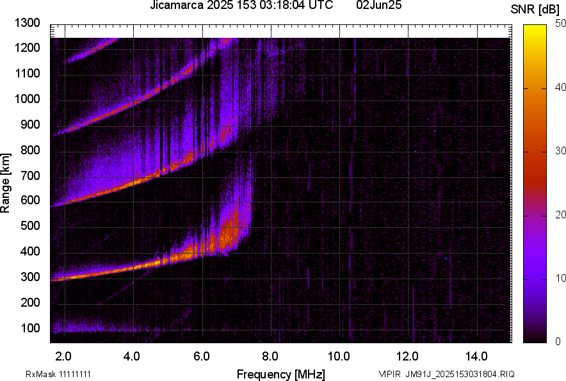
Task: Click frequency axis tick 2.0
Action: coord(63,357)
